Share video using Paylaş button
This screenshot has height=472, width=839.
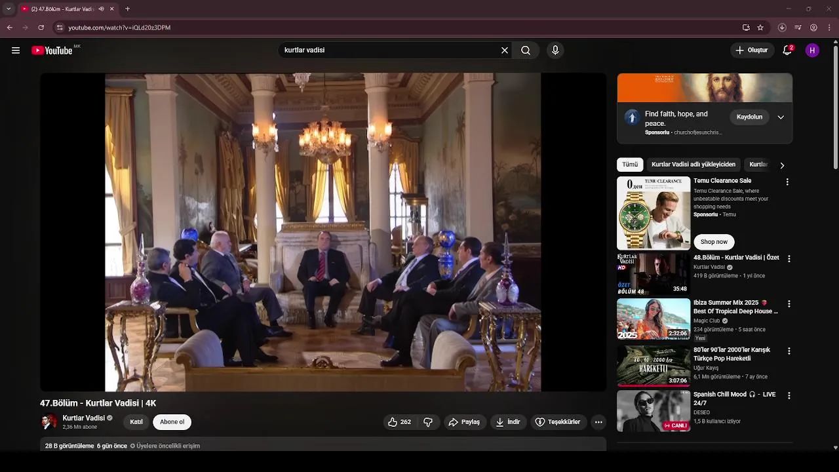pyautogui.click(x=464, y=422)
